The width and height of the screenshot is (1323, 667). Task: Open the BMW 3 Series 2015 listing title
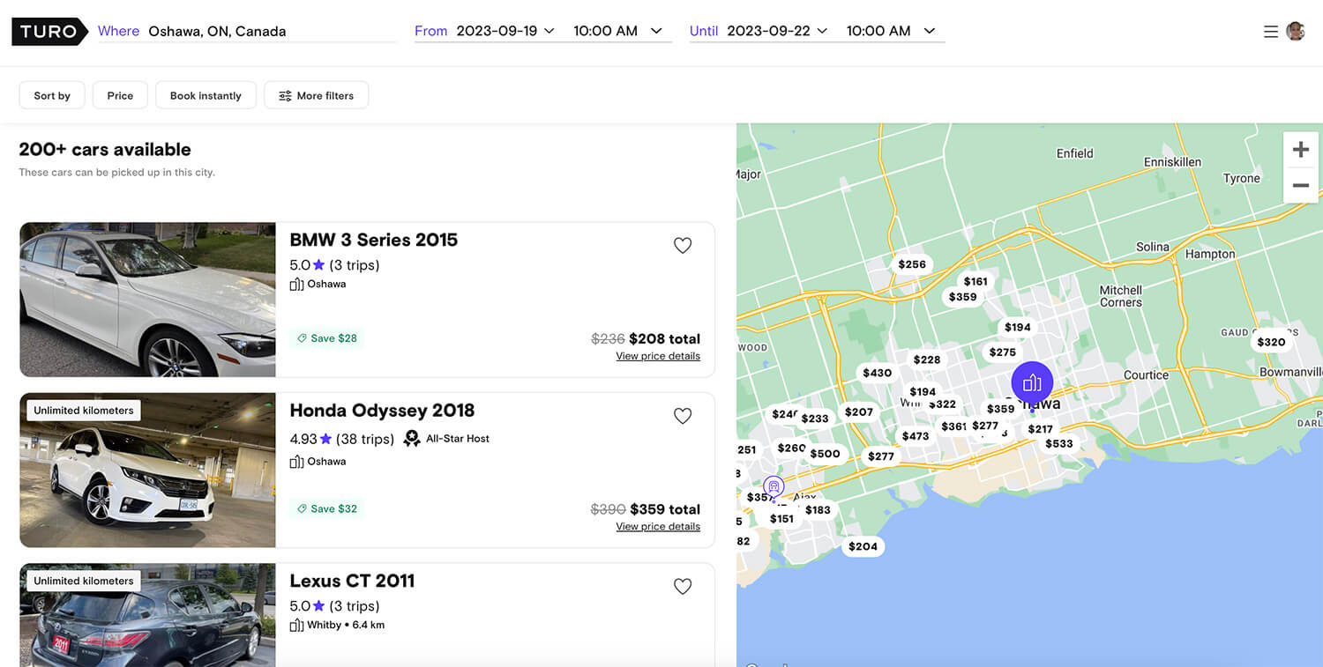pyautogui.click(x=374, y=240)
